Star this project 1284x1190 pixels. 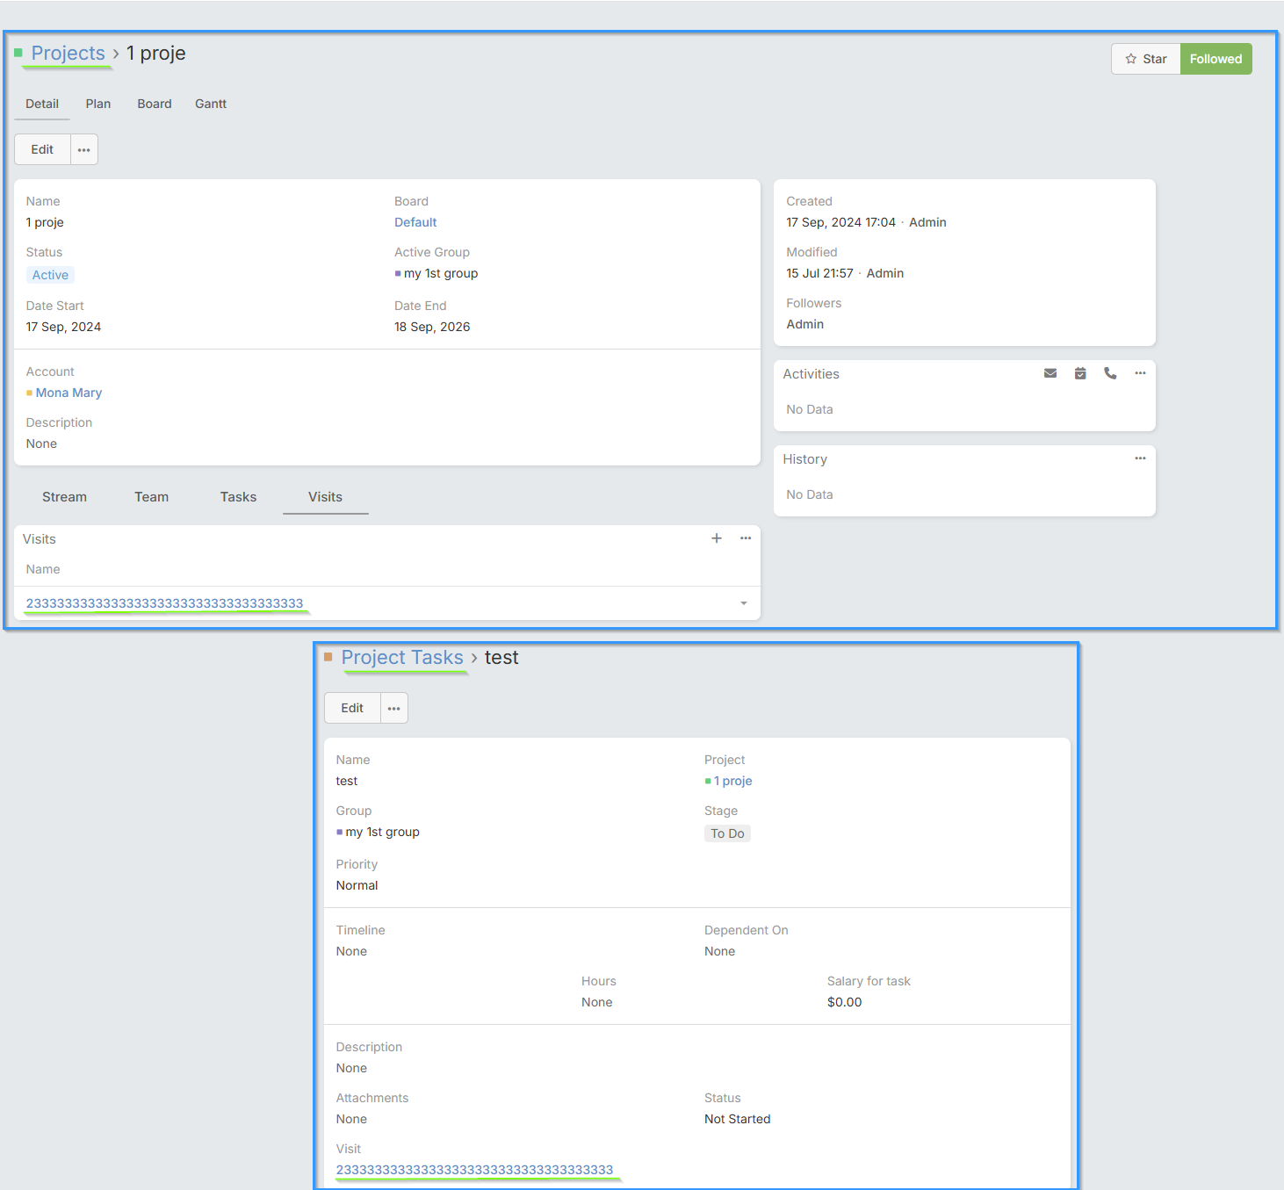(x=1145, y=59)
